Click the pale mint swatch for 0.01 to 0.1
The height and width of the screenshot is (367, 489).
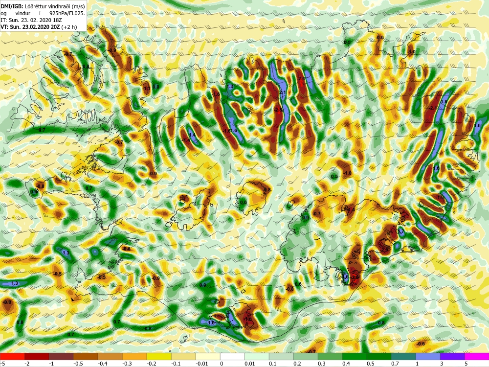pyautogui.click(x=257, y=357)
